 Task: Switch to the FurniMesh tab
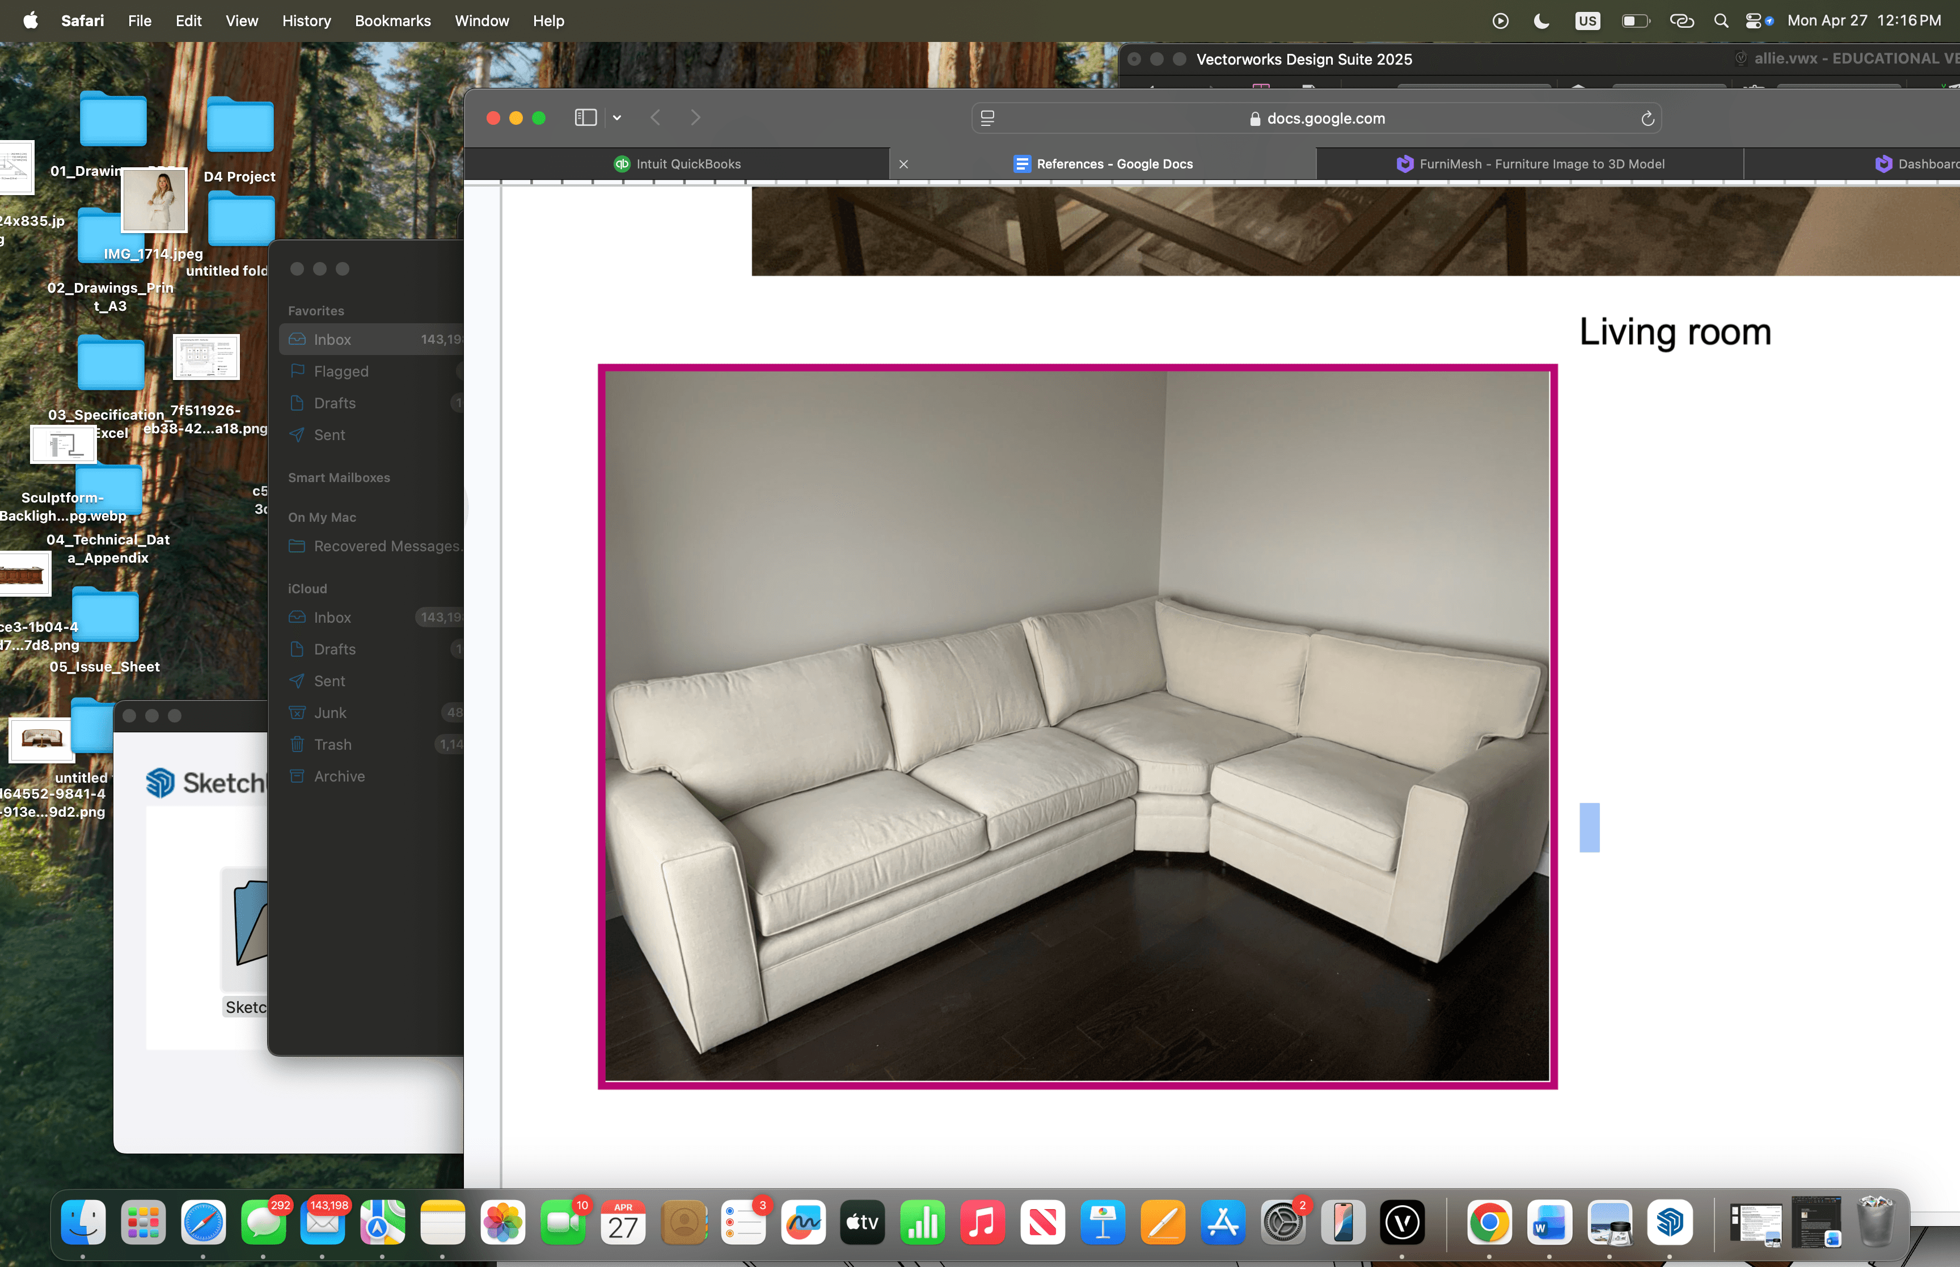point(1530,164)
